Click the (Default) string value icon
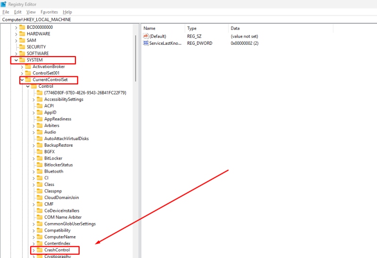The height and width of the screenshot is (258, 377). (146, 36)
